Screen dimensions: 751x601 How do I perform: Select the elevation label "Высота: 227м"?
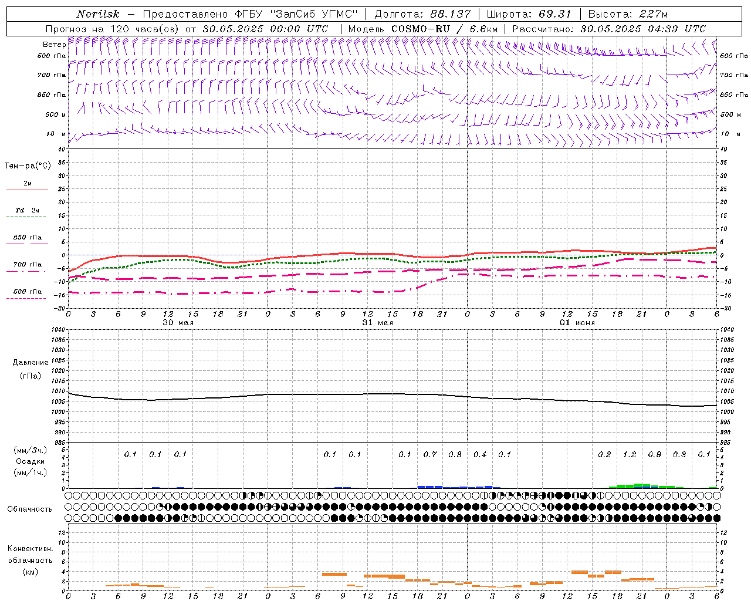click(x=628, y=14)
